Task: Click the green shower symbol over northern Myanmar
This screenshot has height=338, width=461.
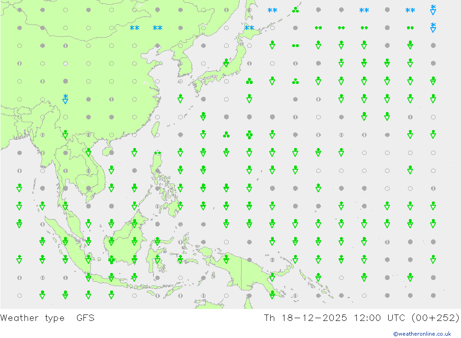Action: 65,135
